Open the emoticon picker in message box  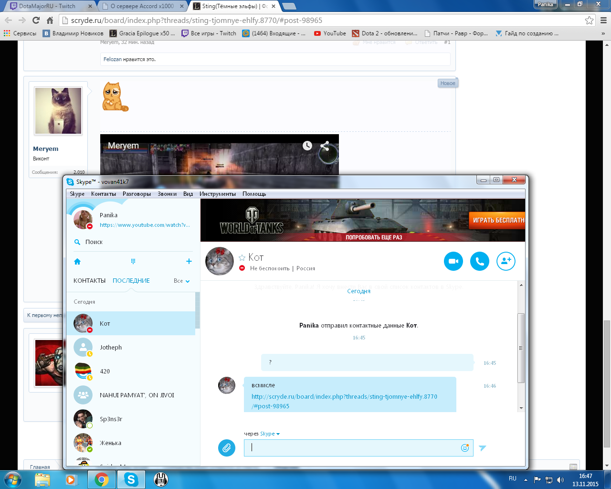464,448
